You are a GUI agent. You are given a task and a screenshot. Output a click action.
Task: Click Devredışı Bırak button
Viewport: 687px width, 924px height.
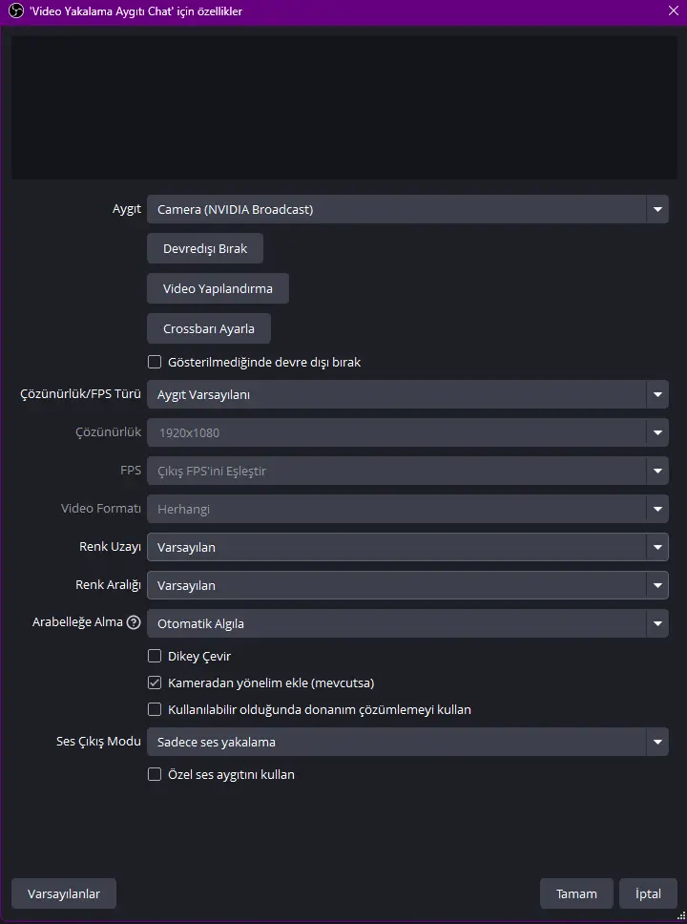(x=205, y=249)
